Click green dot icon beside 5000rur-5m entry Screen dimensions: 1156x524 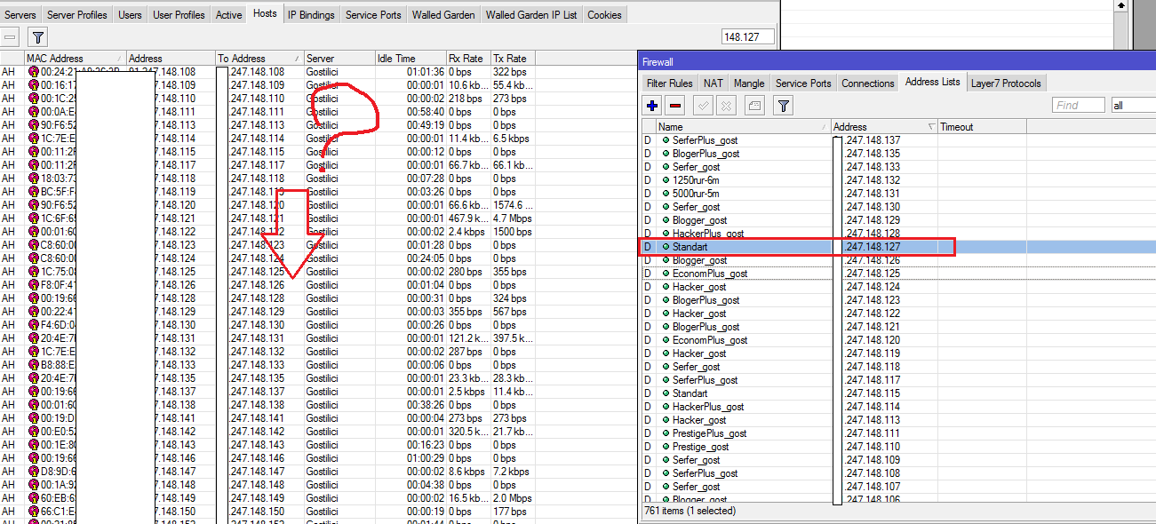[x=666, y=194]
